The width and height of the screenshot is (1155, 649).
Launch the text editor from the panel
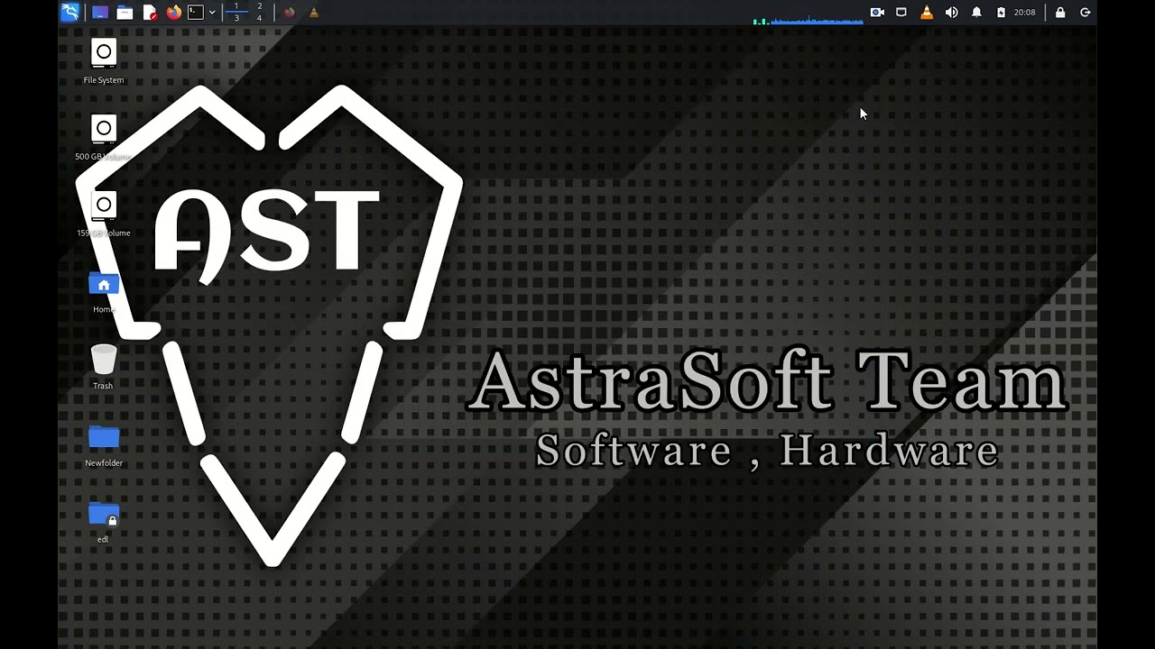click(x=150, y=13)
